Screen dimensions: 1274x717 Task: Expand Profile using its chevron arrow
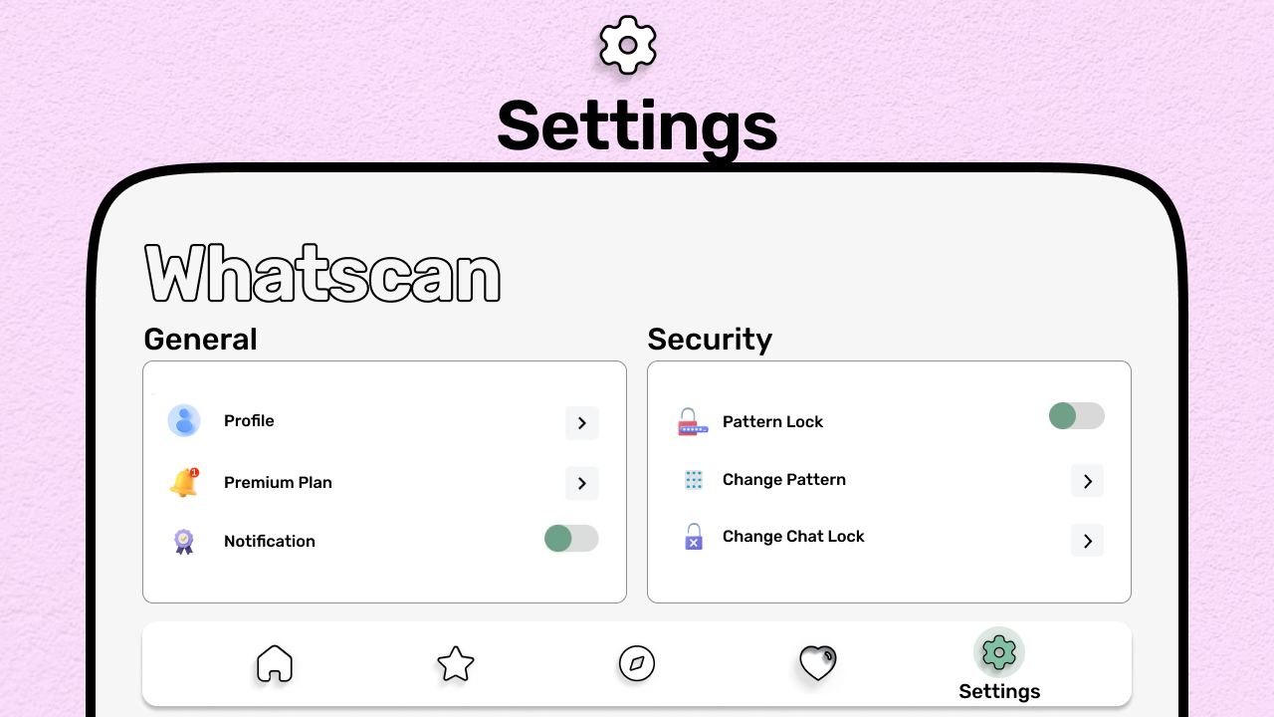pyautogui.click(x=582, y=423)
